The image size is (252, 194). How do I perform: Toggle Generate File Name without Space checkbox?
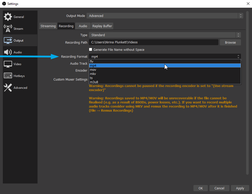(90, 49)
